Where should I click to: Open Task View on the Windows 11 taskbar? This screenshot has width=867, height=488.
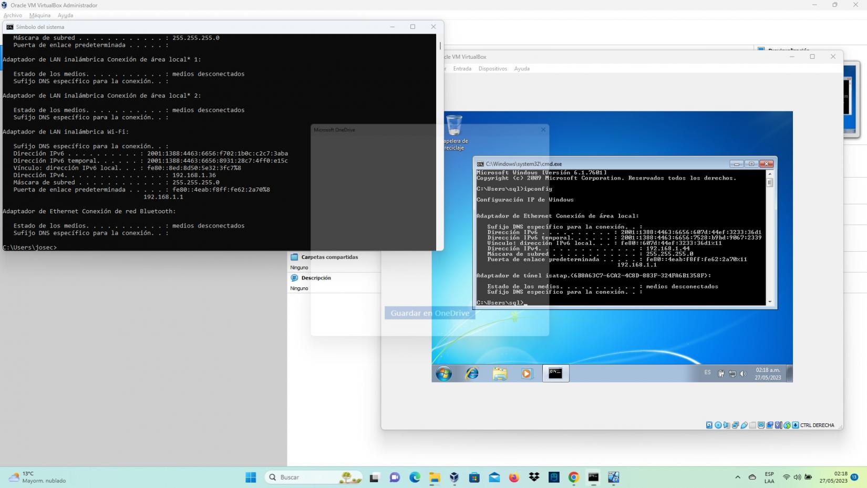(374, 477)
